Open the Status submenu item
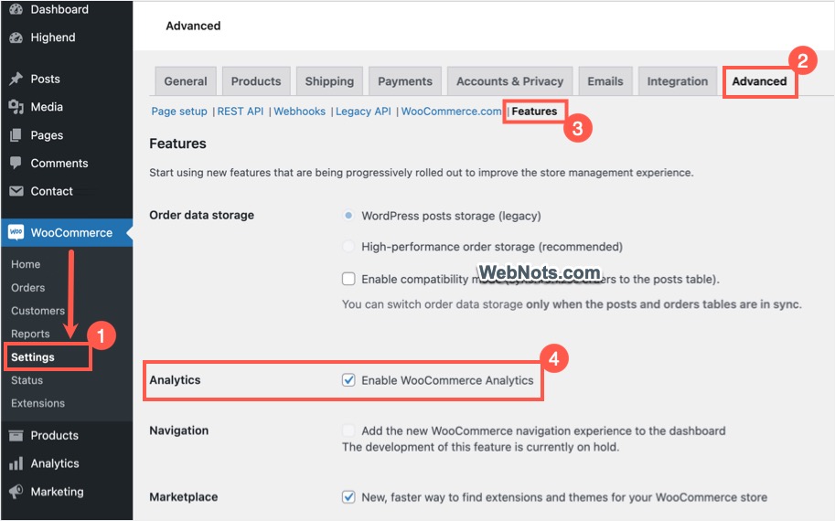The width and height of the screenshot is (835, 521). click(x=27, y=380)
